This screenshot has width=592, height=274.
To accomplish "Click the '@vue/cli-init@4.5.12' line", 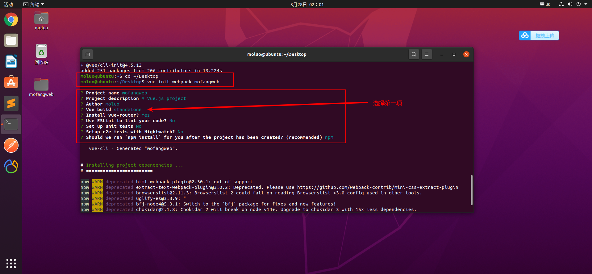I will 111,65.
